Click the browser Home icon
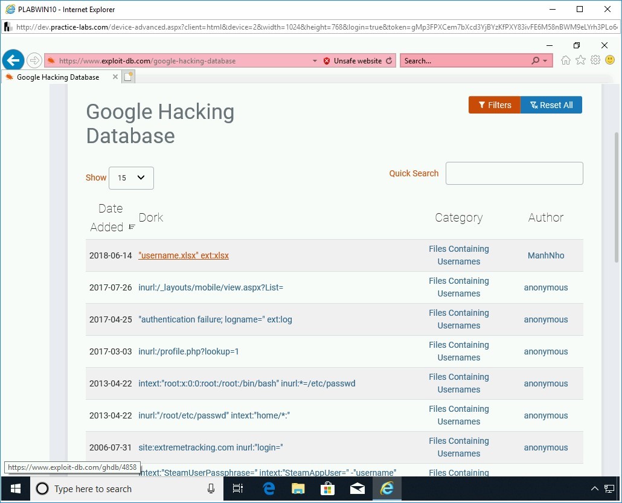 565,60
